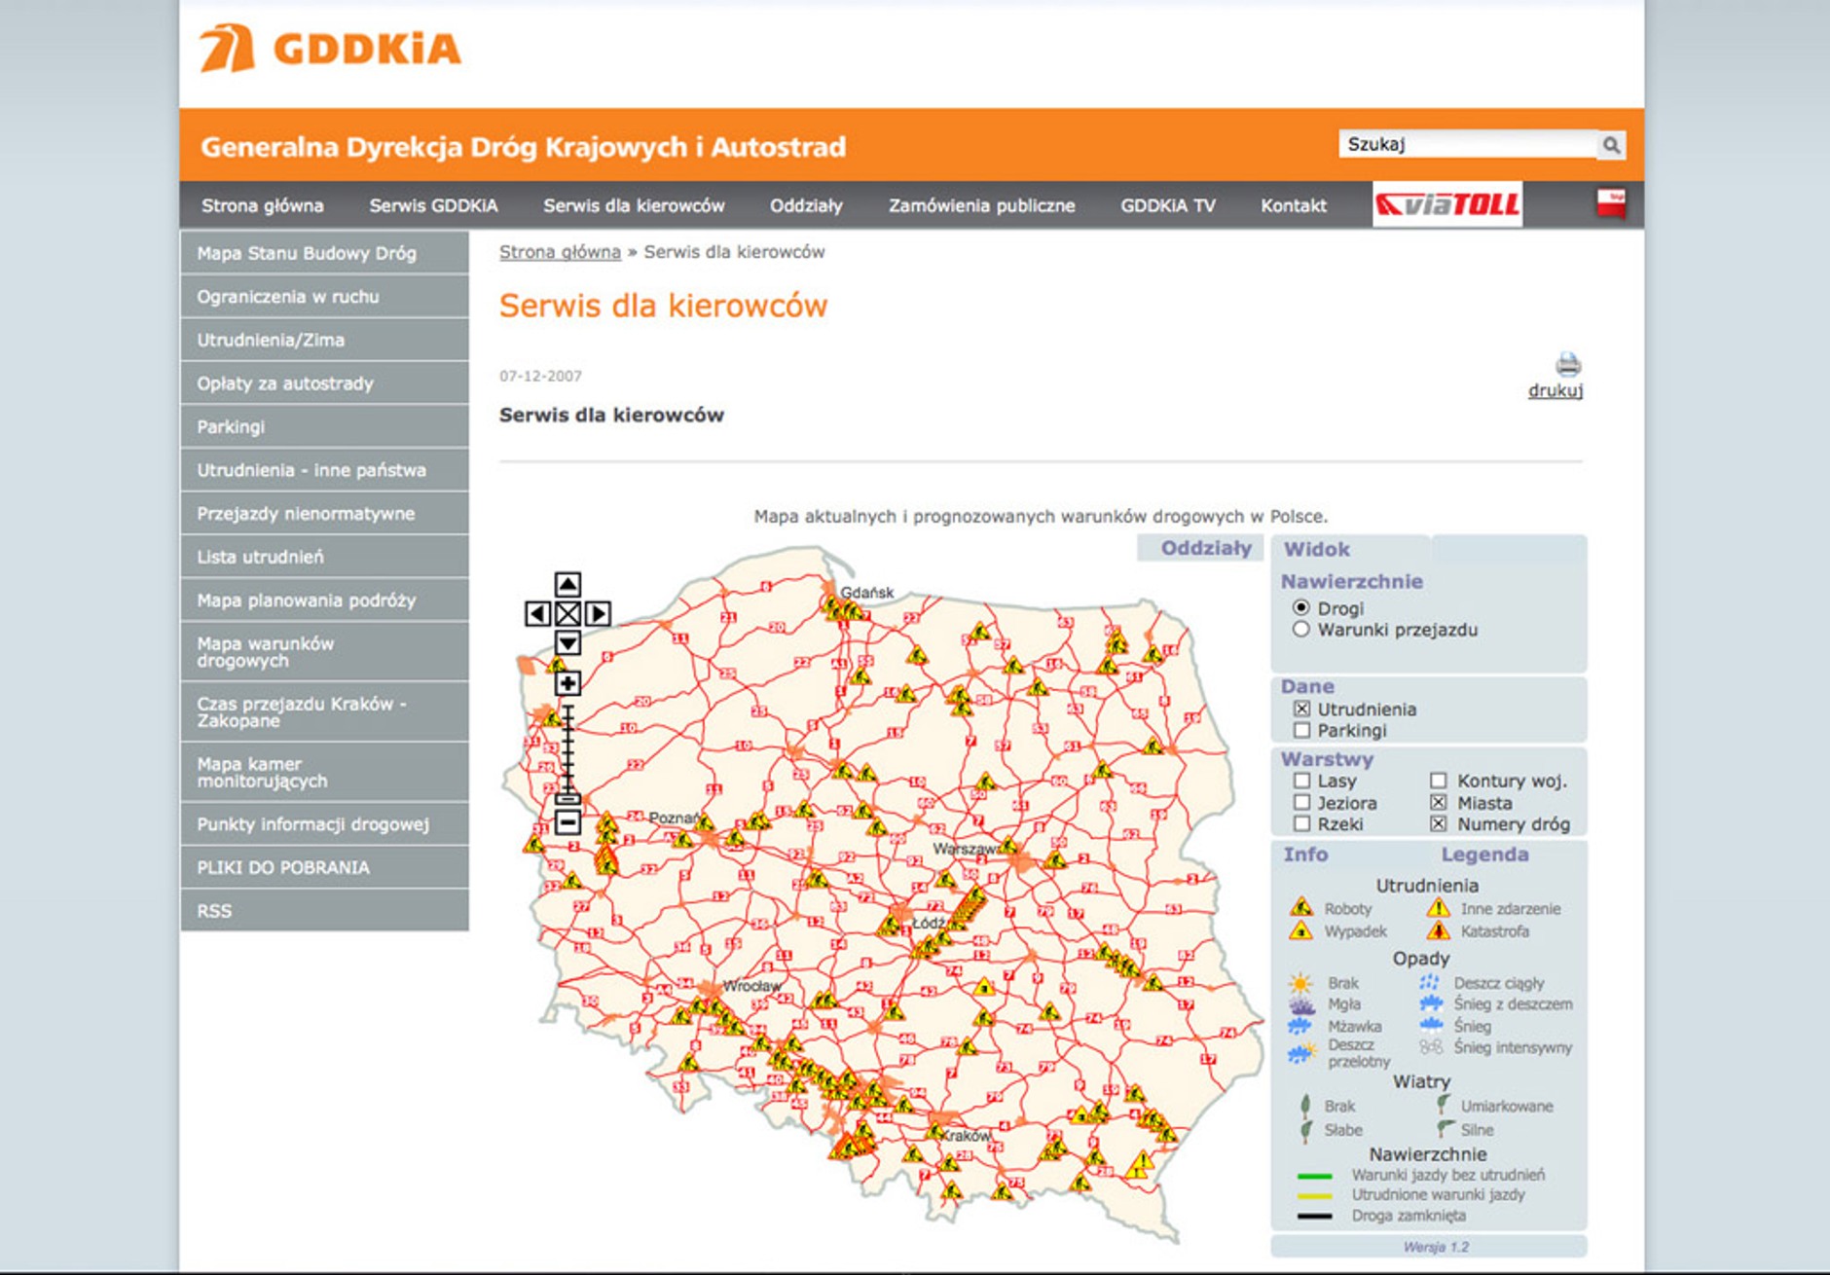Click the map pan down arrow
Image resolution: width=1830 pixels, height=1275 pixels.
pos(567,642)
